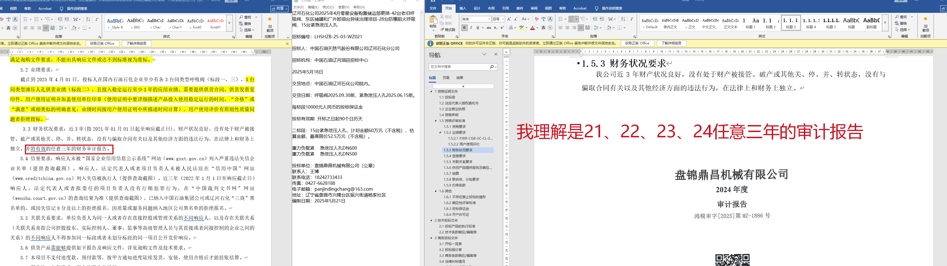The width and height of the screenshot is (947, 266).
Task: Decrease indent in left Word ribbon
Action: click(60, 19)
